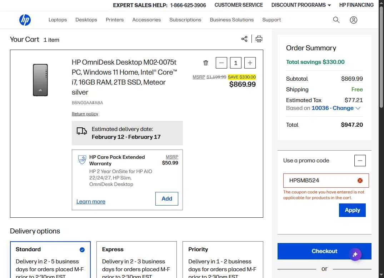Screen dimensions: 384x278
Task: Proceed with the Checkout button
Action: [324, 251]
